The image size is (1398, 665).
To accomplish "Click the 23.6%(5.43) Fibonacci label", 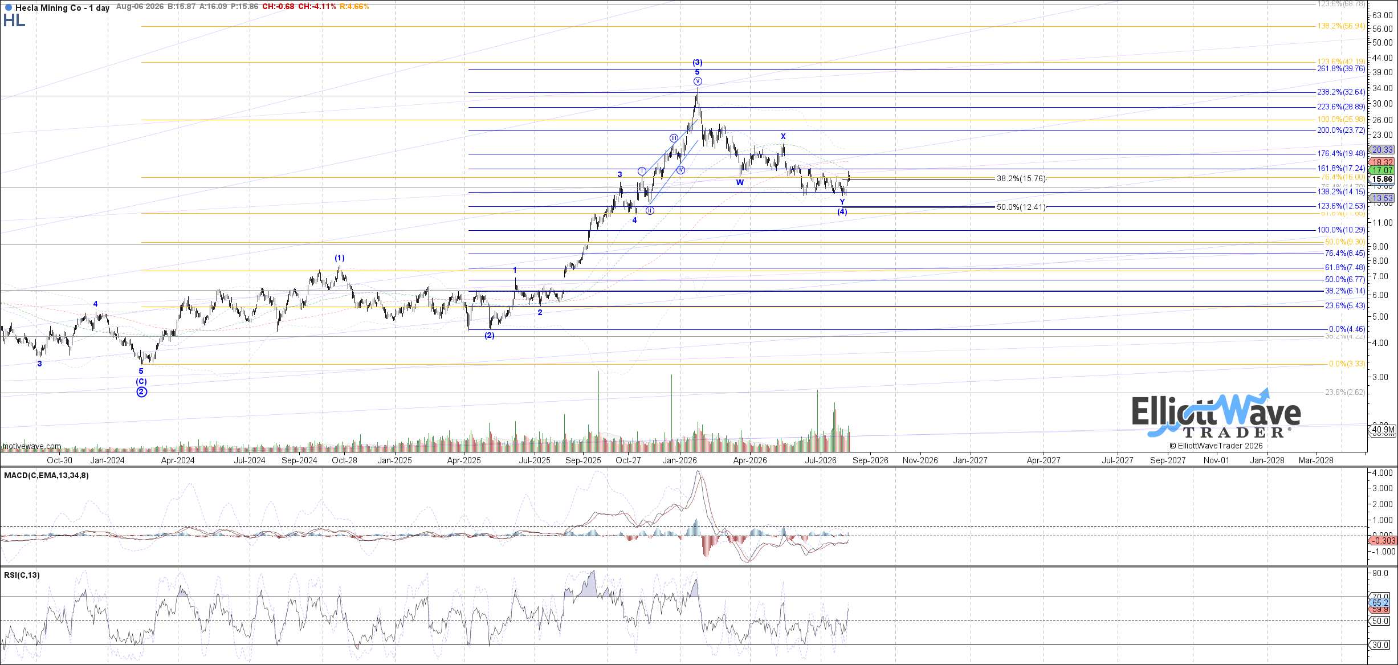I will pyautogui.click(x=1345, y=306).
